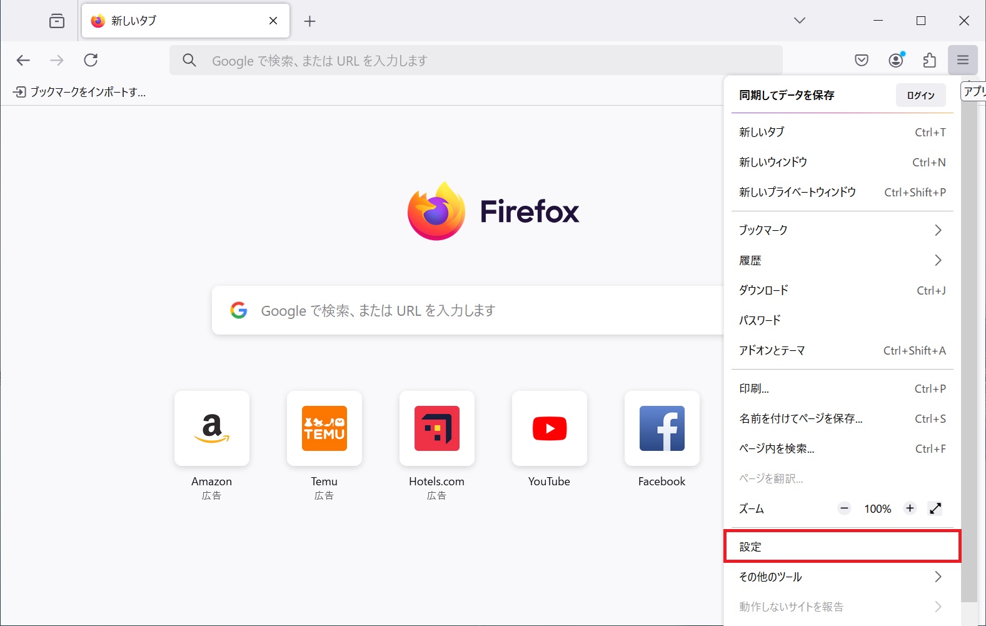The width and height of the screenshot is (986, 626).
Task: Open the Pocket save icon
Action: [x=862, y=60]
